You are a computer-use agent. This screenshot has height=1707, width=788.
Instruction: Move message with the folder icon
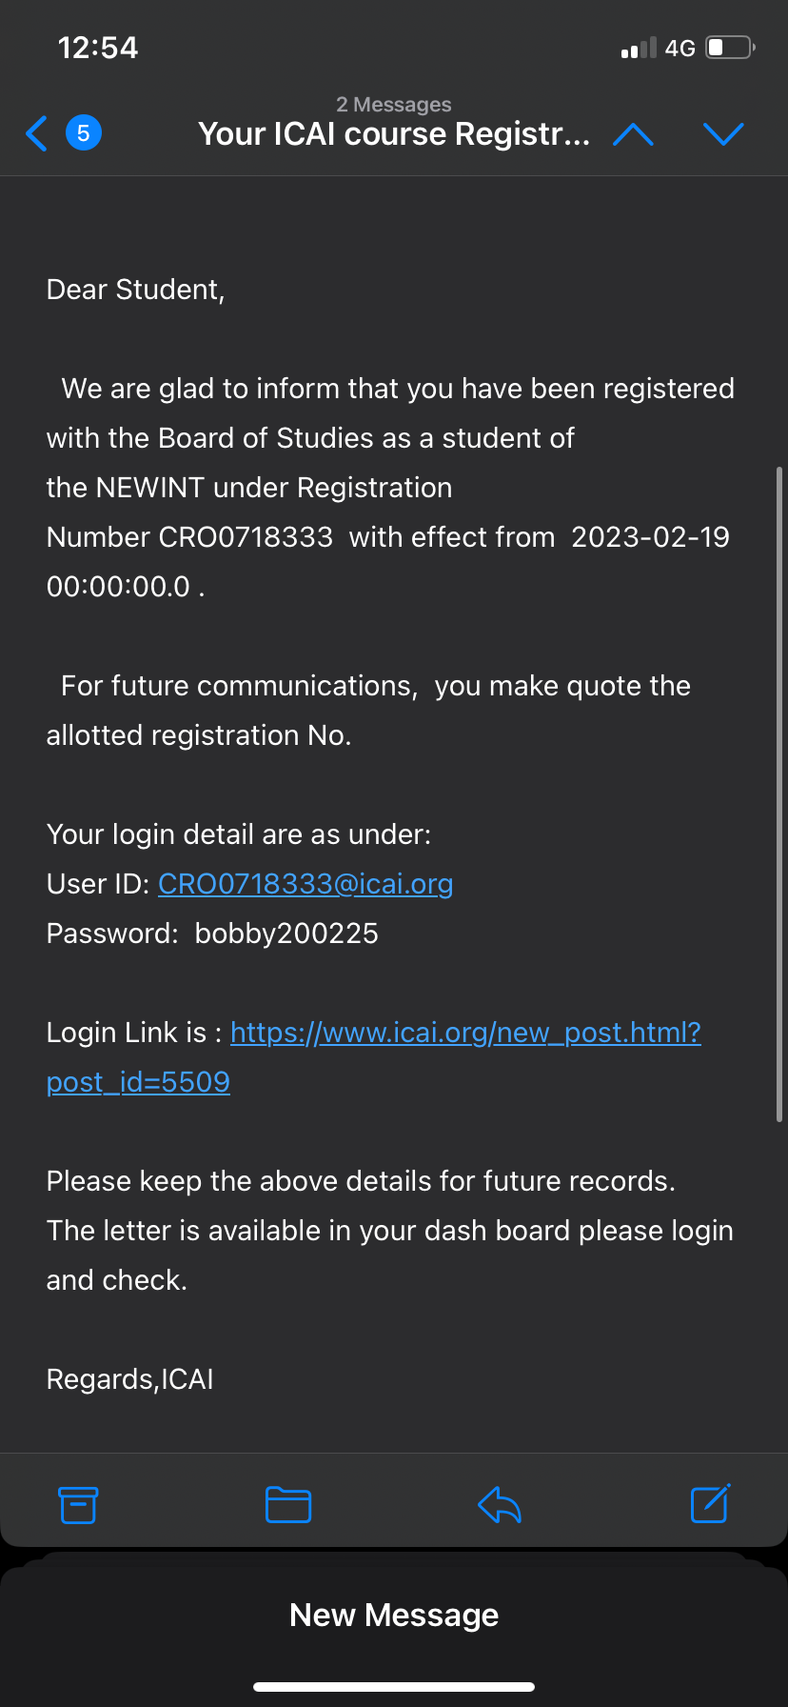288,1505
